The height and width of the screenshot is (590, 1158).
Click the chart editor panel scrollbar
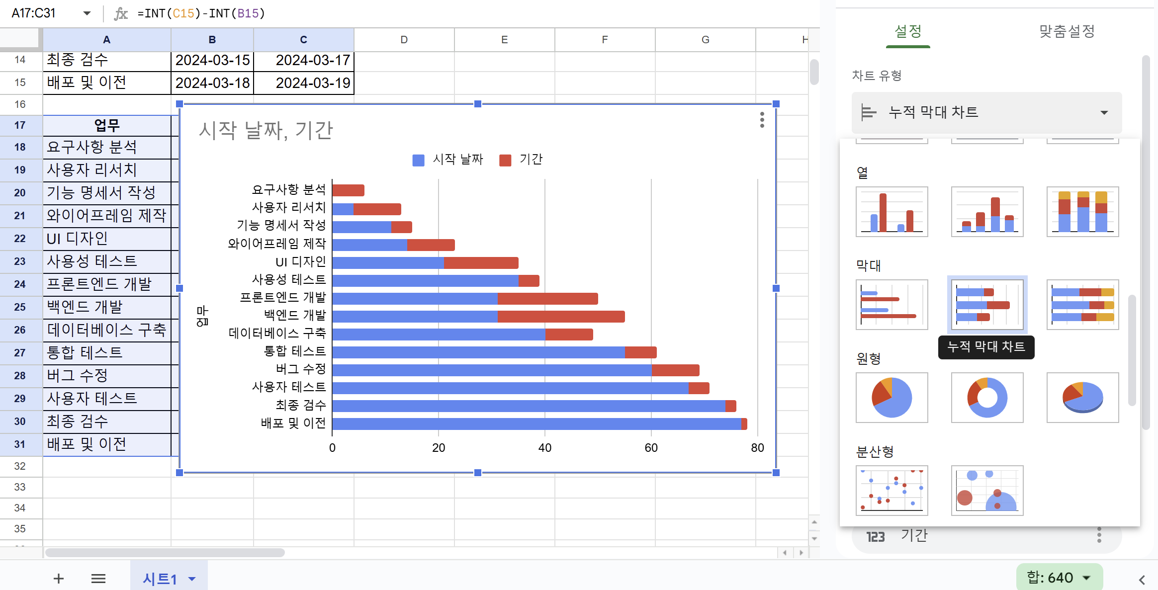pos(1146,243)
